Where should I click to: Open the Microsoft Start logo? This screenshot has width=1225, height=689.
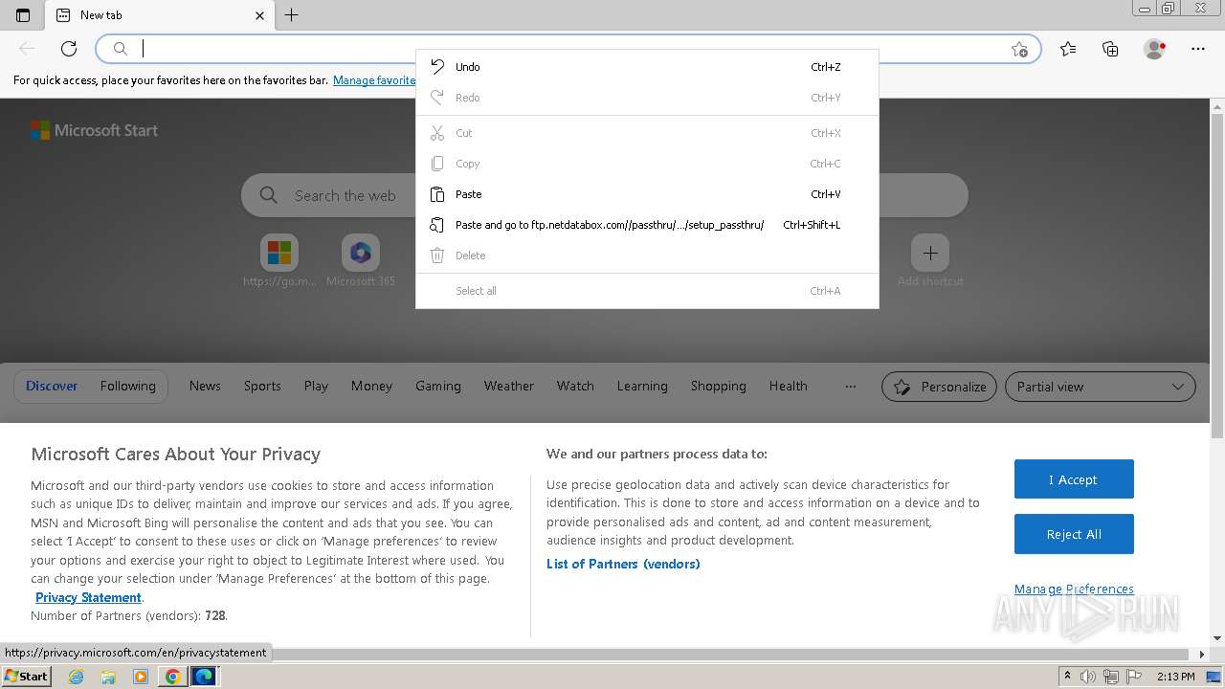94,130
